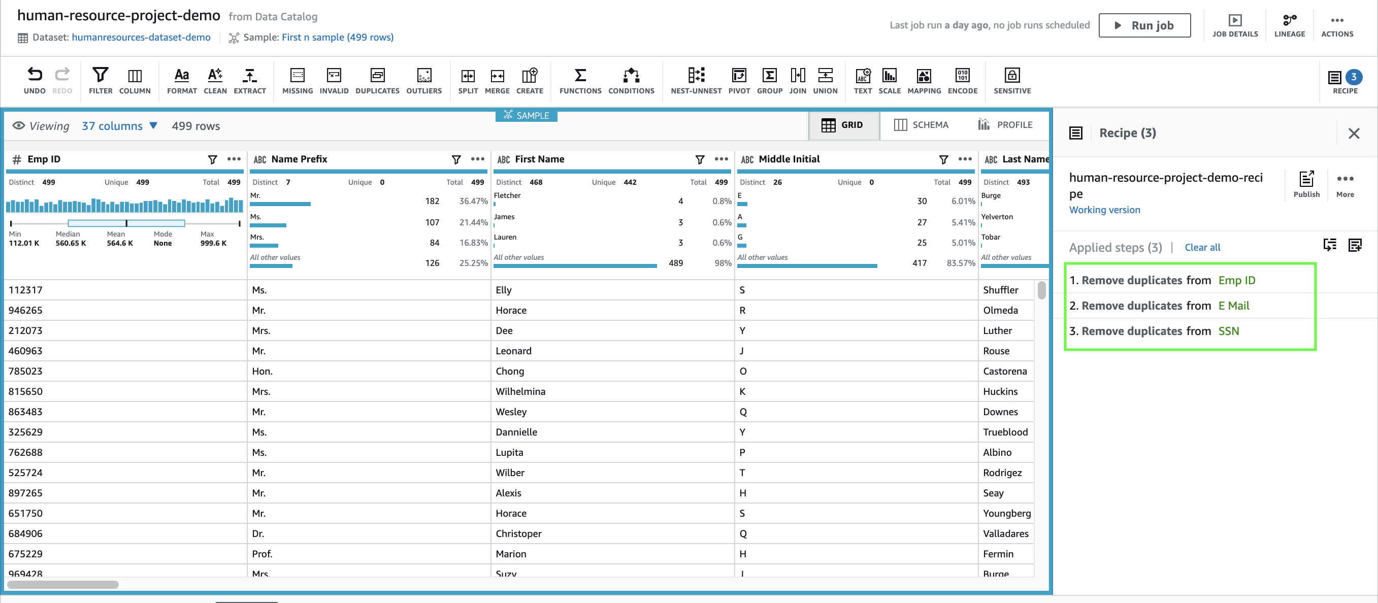Click the Emp ID range slider
1378x603 pixels.
[126, 223]
